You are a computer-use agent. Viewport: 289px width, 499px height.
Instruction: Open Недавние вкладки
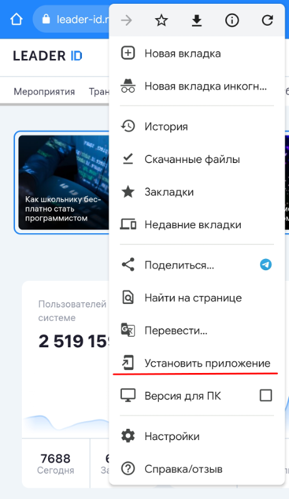197,224
